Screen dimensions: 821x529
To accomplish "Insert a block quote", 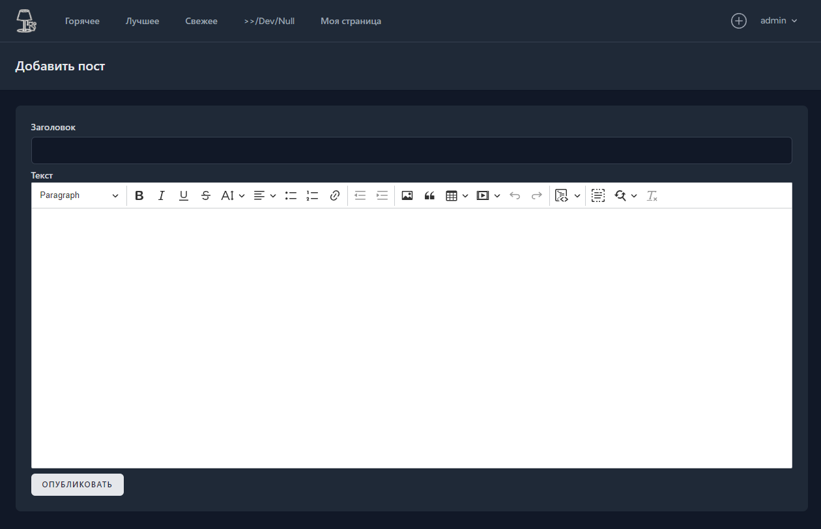I will point(429,195).
